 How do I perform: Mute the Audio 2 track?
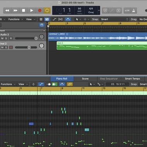pos(2,38)
